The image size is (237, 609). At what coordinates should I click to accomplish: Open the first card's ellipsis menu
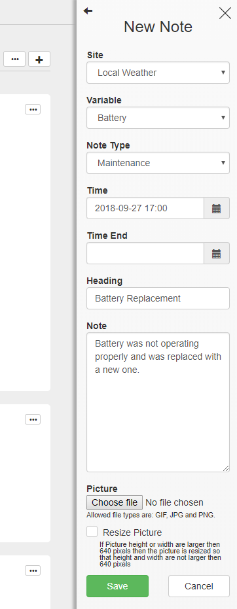tap(33, 109)
